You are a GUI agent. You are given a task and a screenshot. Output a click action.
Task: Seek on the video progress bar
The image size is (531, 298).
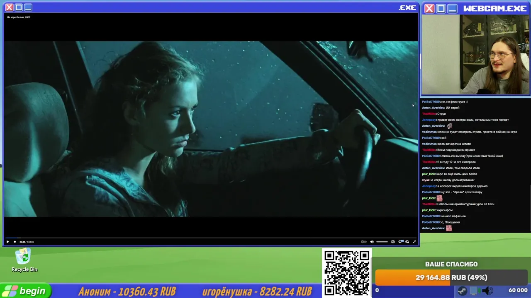click(x=211, y=238)
